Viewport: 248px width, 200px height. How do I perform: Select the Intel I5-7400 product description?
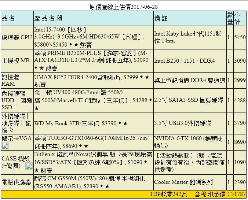[x=90, y=37]
